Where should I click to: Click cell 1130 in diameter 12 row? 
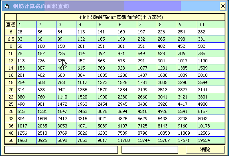point(211,61)
